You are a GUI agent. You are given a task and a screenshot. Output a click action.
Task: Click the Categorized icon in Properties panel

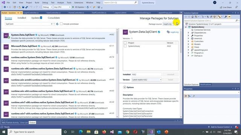point(186,96)
